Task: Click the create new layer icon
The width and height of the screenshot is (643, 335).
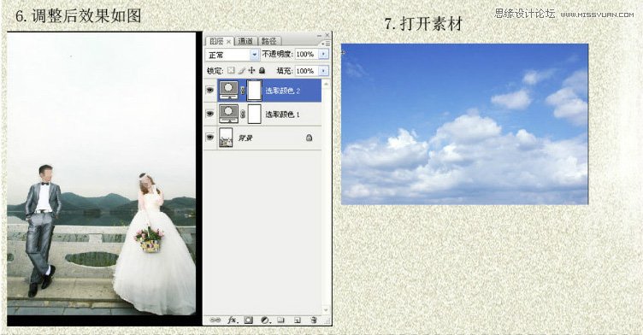Action: 298,320
